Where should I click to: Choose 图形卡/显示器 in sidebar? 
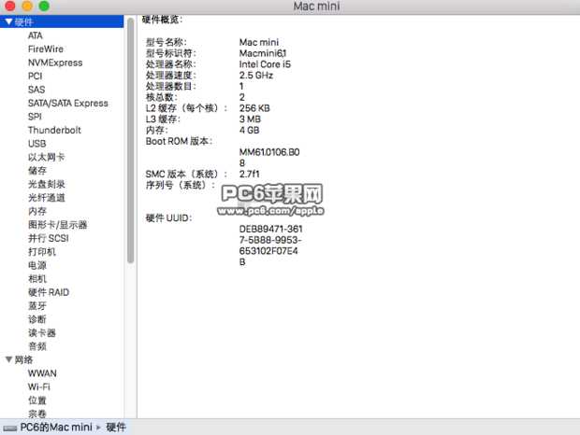point(57,225)
